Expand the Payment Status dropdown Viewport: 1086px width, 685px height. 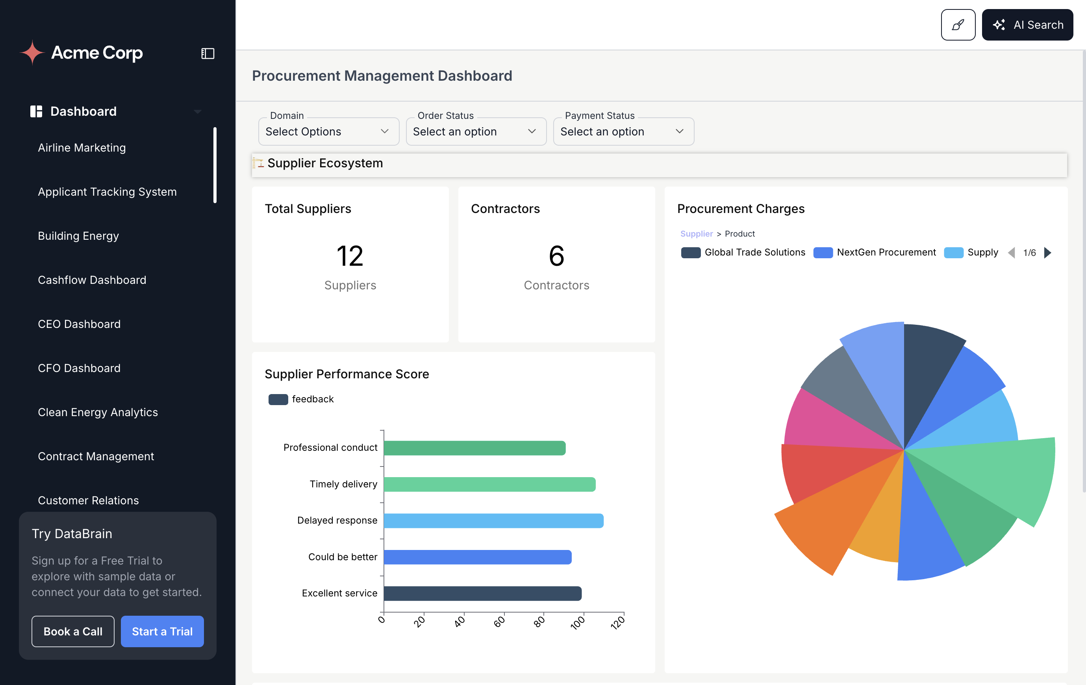tap(623, 131)
